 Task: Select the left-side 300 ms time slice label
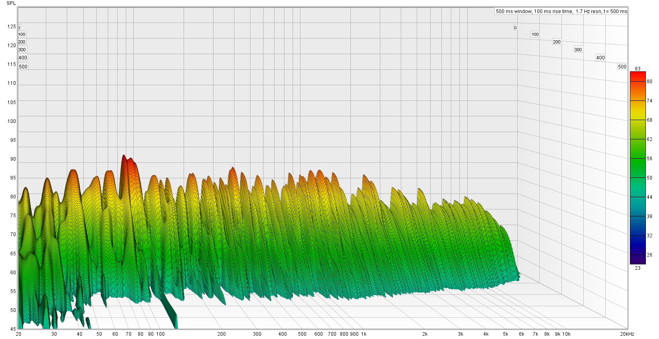22,50
